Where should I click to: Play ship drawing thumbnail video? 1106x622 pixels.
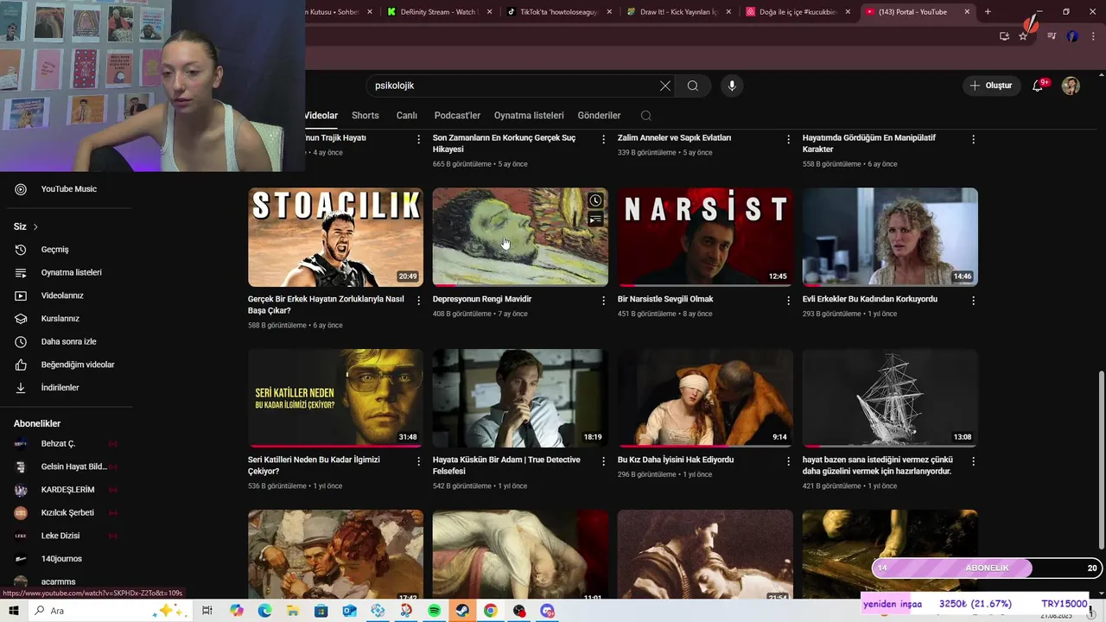[x=890, y=398]
